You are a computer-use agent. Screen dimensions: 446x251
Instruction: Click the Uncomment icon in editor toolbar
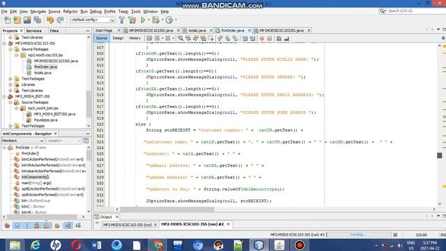286,38
